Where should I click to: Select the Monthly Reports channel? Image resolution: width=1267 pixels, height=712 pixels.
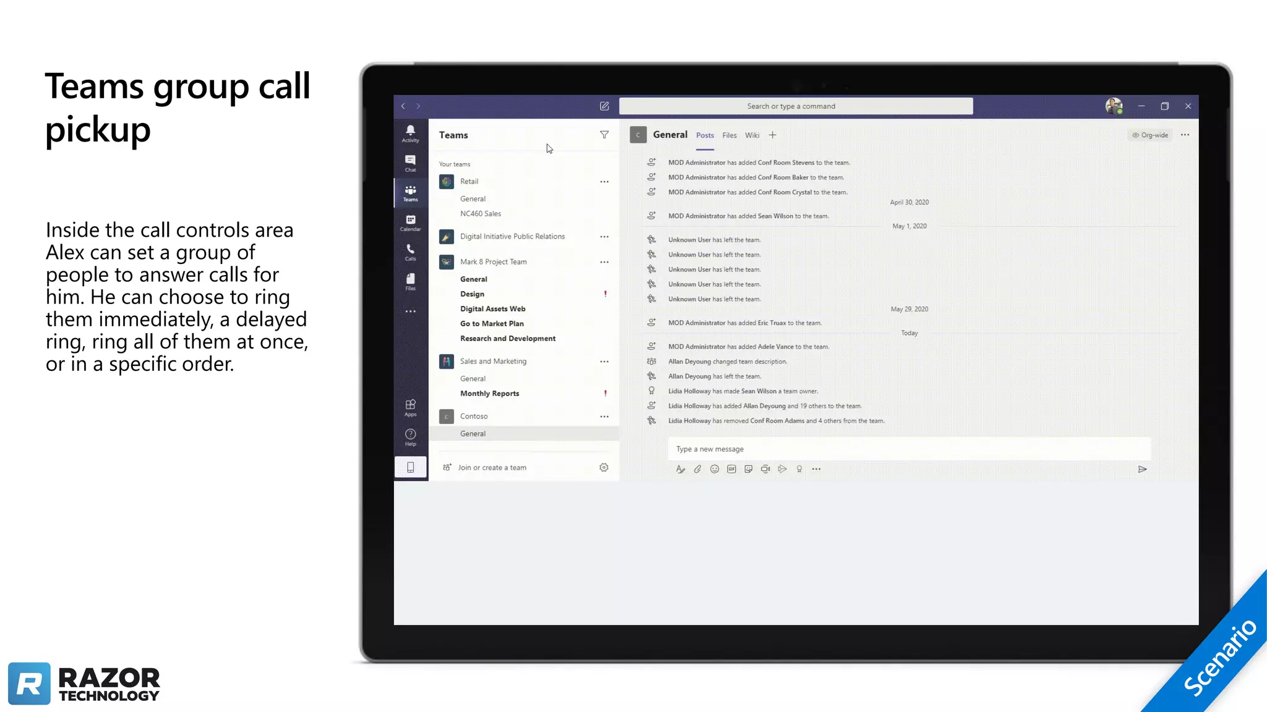(489, 394)
